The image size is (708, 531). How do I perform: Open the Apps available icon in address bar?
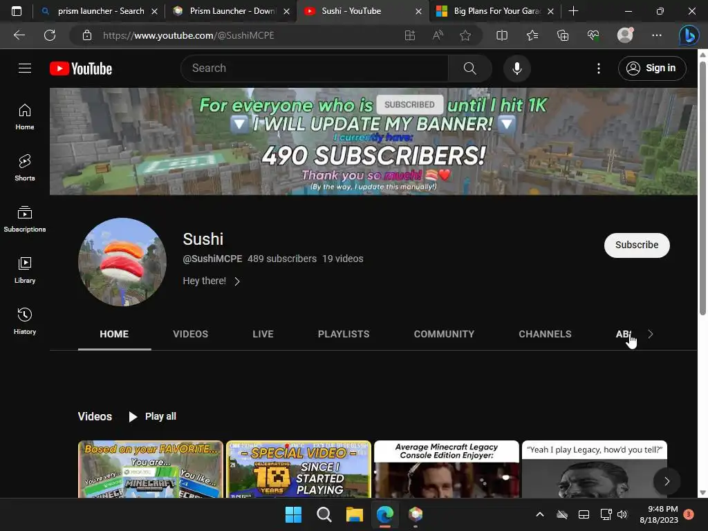click(409, 35)
